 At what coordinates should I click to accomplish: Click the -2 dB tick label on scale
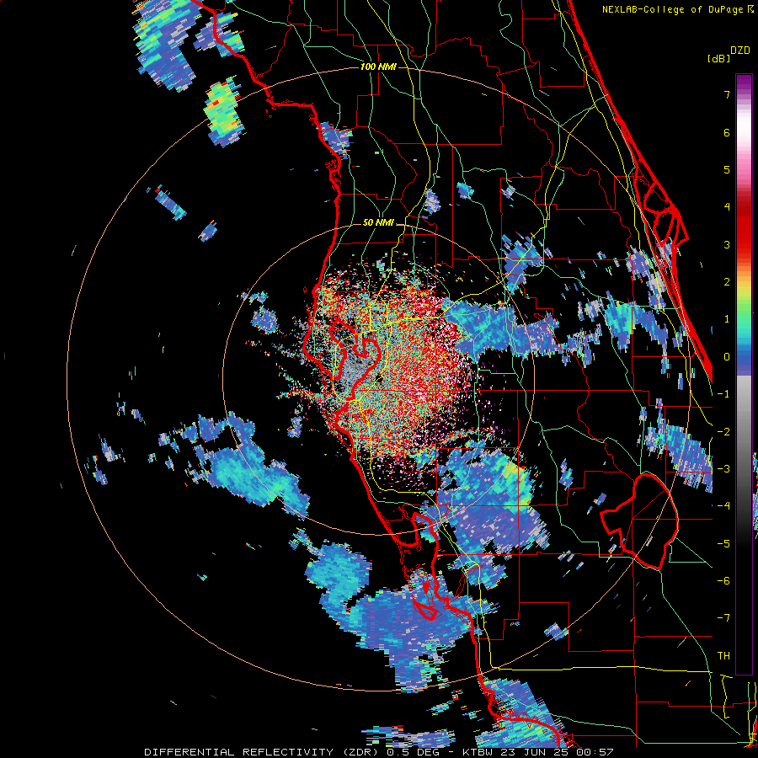point(723,431)
